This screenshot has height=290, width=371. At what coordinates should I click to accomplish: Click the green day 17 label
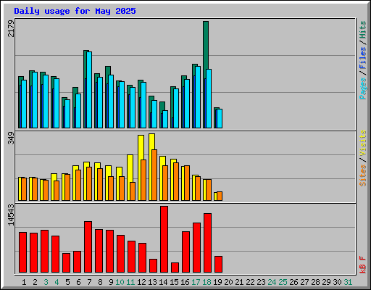[x=196, y=282]
